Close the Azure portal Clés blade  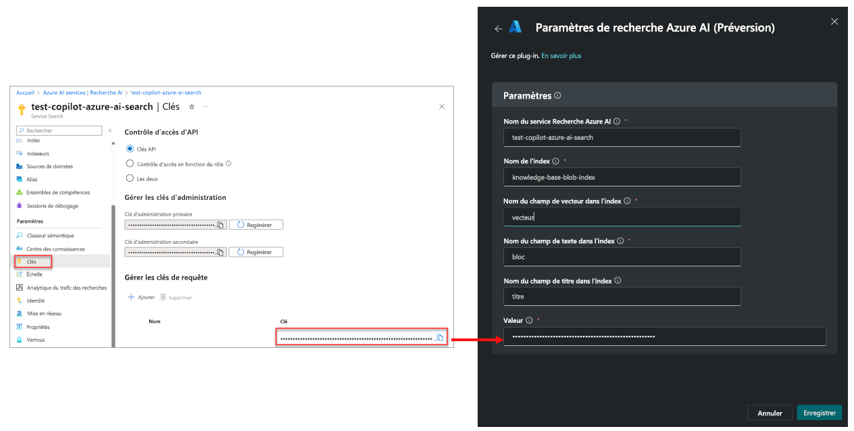pyautogui.click(x=442, y=107)
